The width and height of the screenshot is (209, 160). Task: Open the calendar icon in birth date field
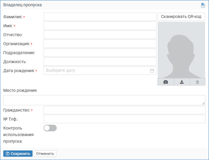point(152,71)
